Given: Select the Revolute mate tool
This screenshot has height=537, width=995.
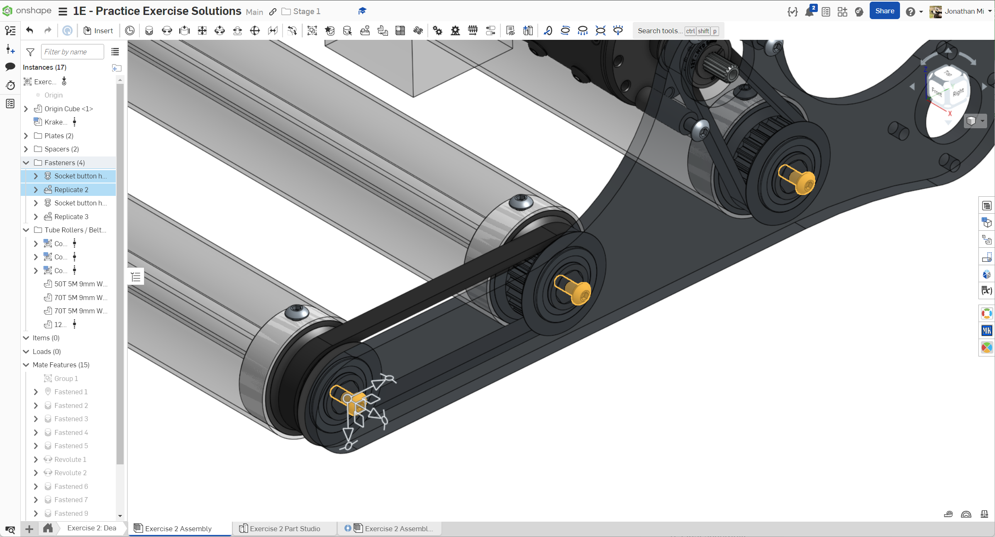Looking at the screenshot, I should point(167,31).
